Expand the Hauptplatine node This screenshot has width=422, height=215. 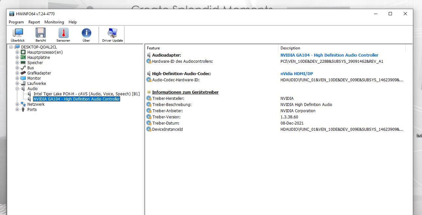pyautogui.click(x=17, y=58)
